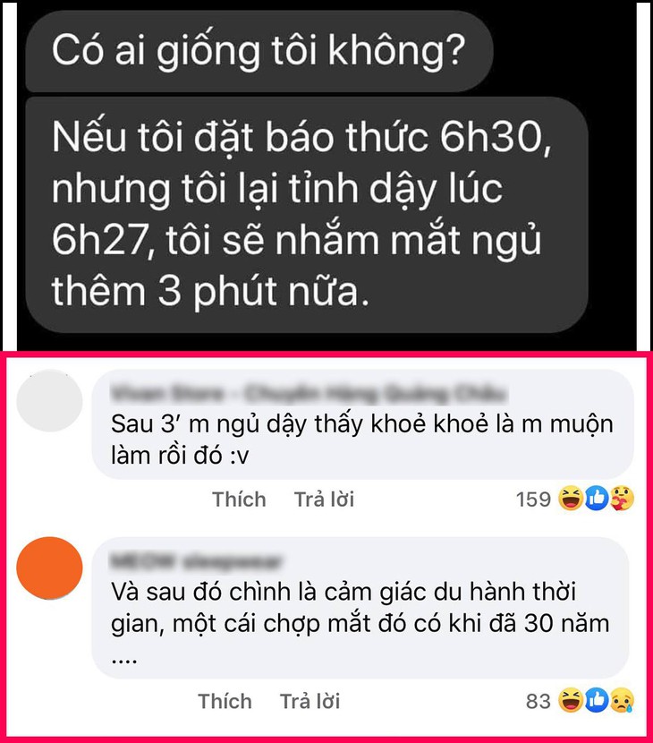Click the crying sad emoji on second comment
Screen dimensions: 653x743
pos(622,701)
